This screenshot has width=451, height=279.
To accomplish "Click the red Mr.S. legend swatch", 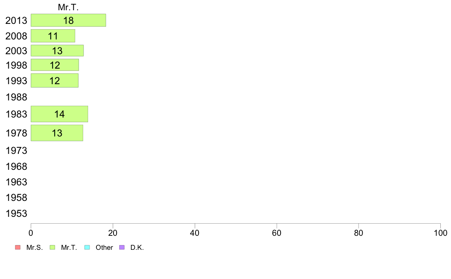I will [18, 248].
